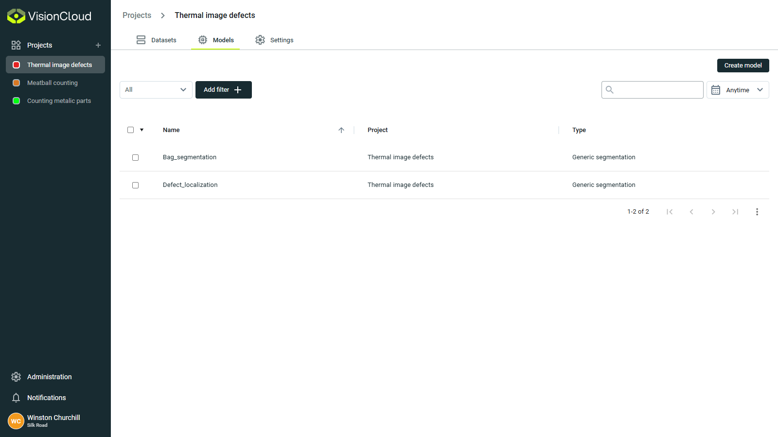Click the WC user avatar
The width and height of the screenshot is (778, 437).
[x=16, y=421]
